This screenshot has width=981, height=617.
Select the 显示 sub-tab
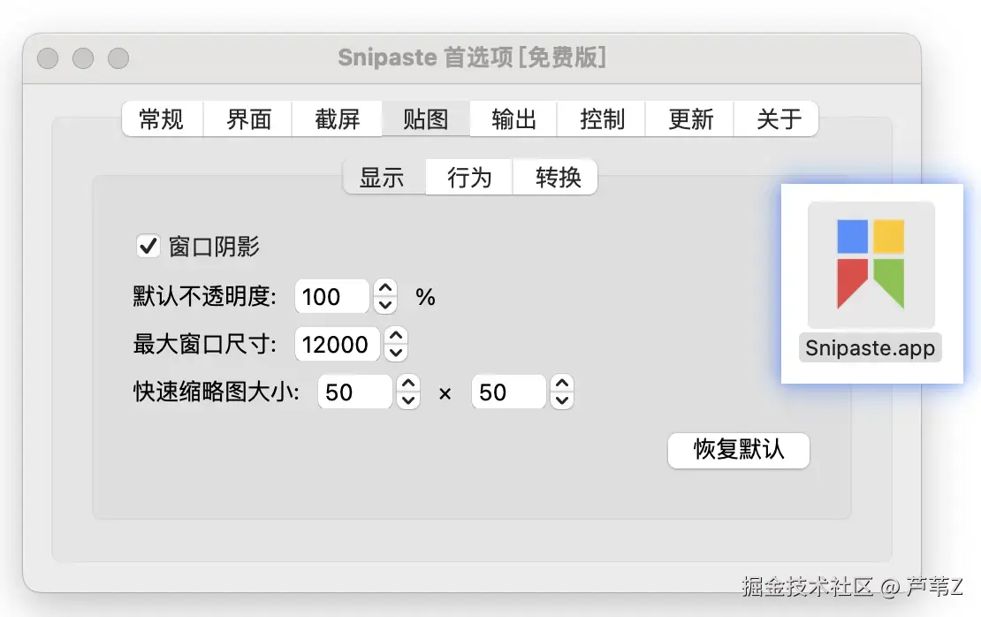(x=384, y=177)
